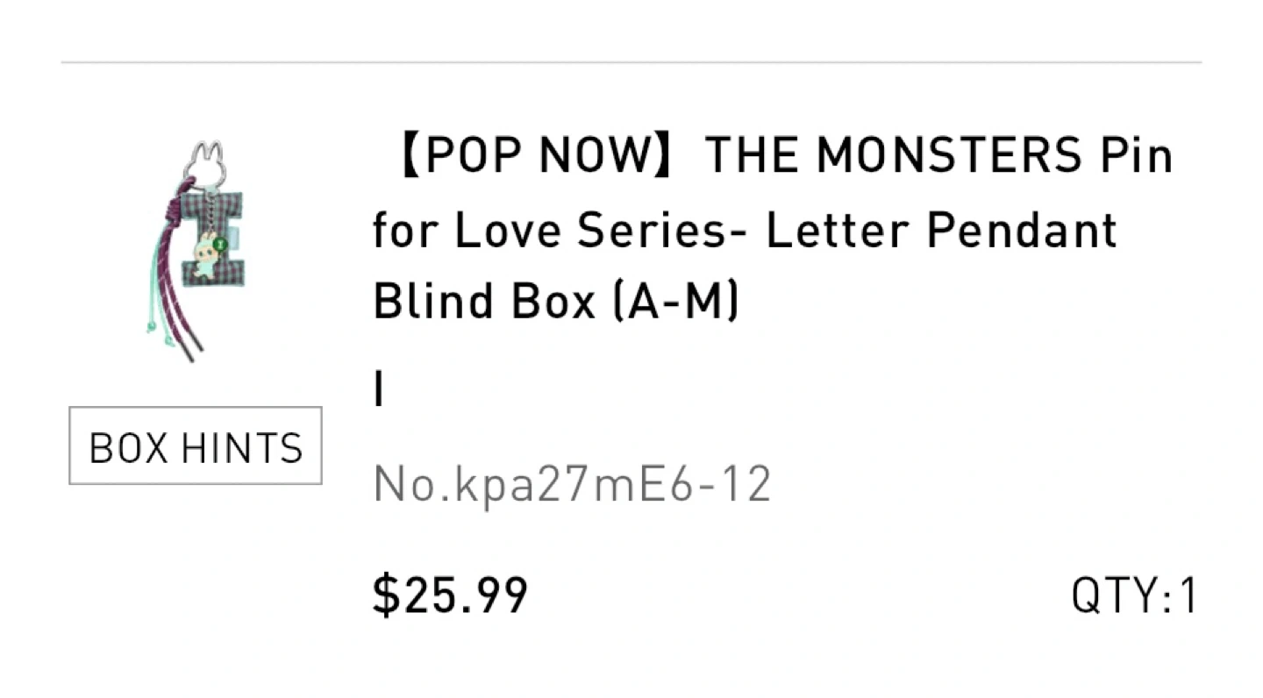Click the $25.99 price
This screenshot has height=698, width=1263.
450,596
